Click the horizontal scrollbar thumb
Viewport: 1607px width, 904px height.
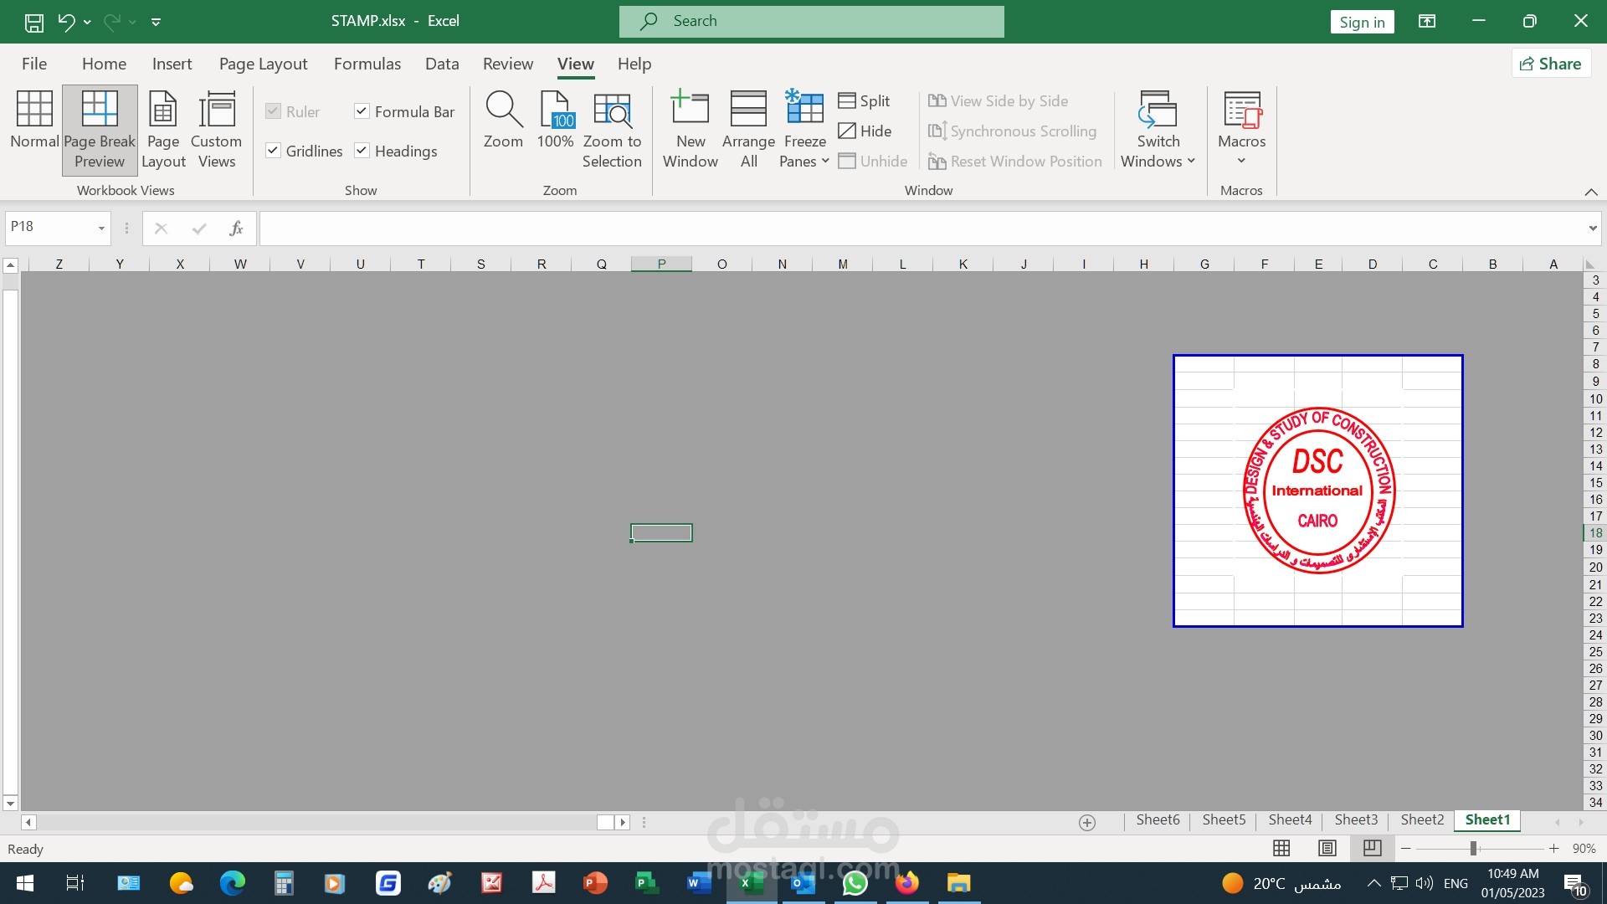[x=605, y=823]
